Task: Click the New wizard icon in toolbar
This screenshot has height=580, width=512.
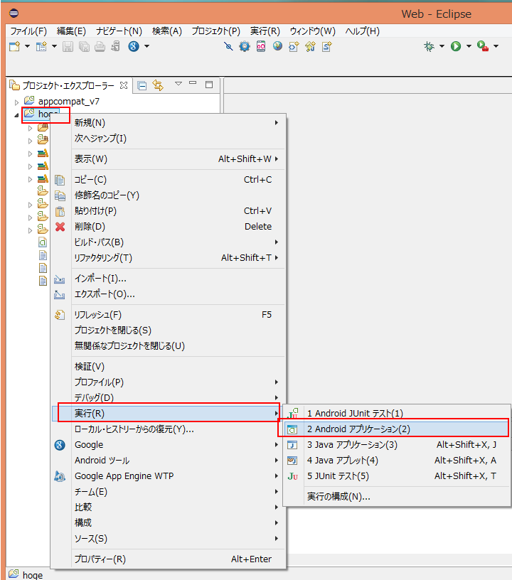Action: (14, 46)
